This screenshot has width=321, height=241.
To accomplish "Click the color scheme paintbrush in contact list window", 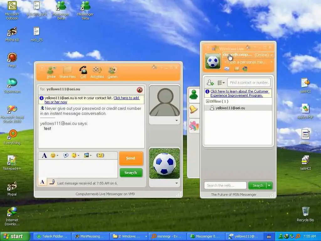I will 248,47.
